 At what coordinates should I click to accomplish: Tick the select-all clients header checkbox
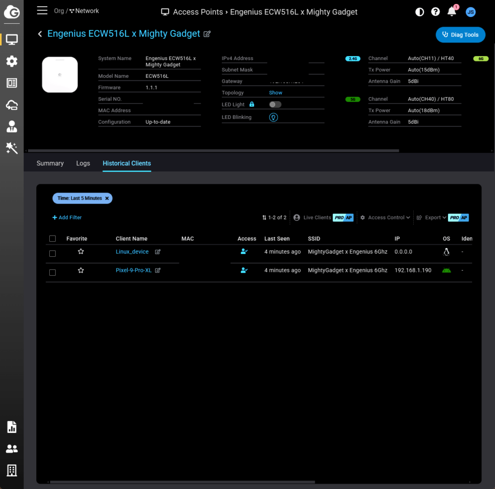click(x=53, y=238)
